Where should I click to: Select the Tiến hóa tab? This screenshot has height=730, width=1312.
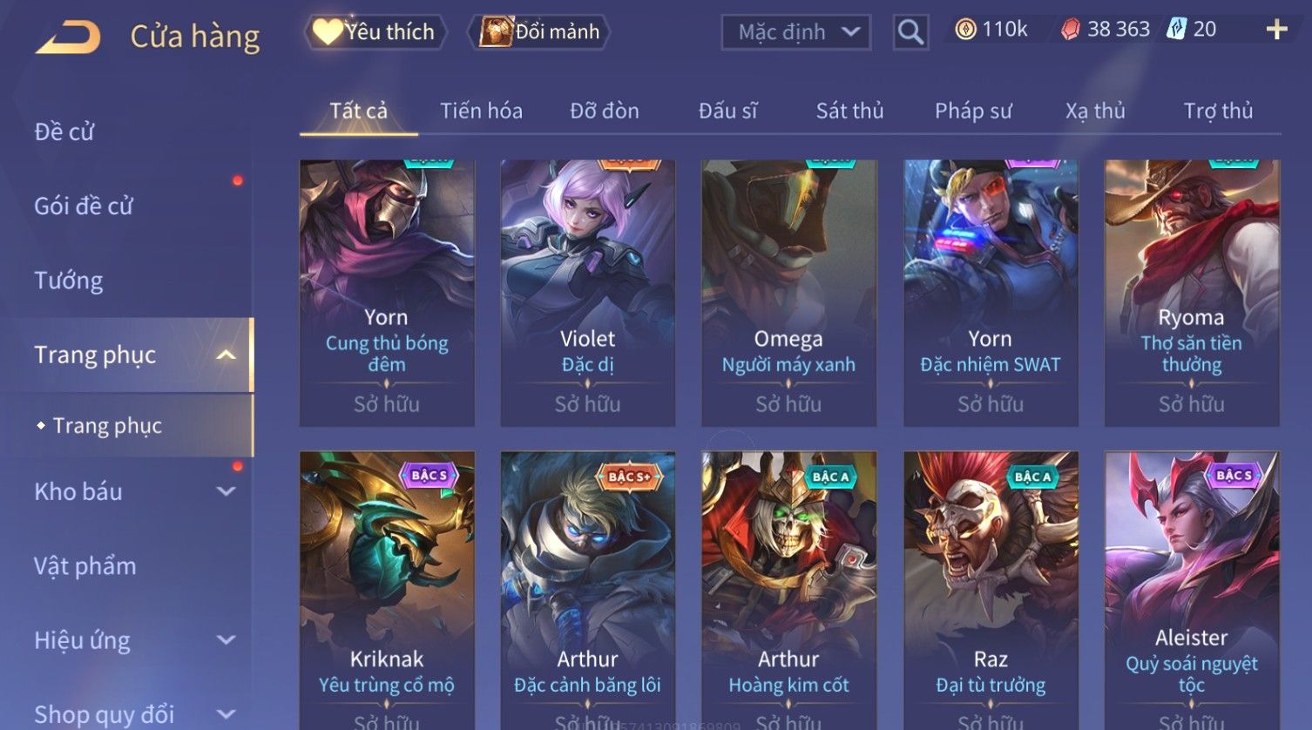(481, 111)
